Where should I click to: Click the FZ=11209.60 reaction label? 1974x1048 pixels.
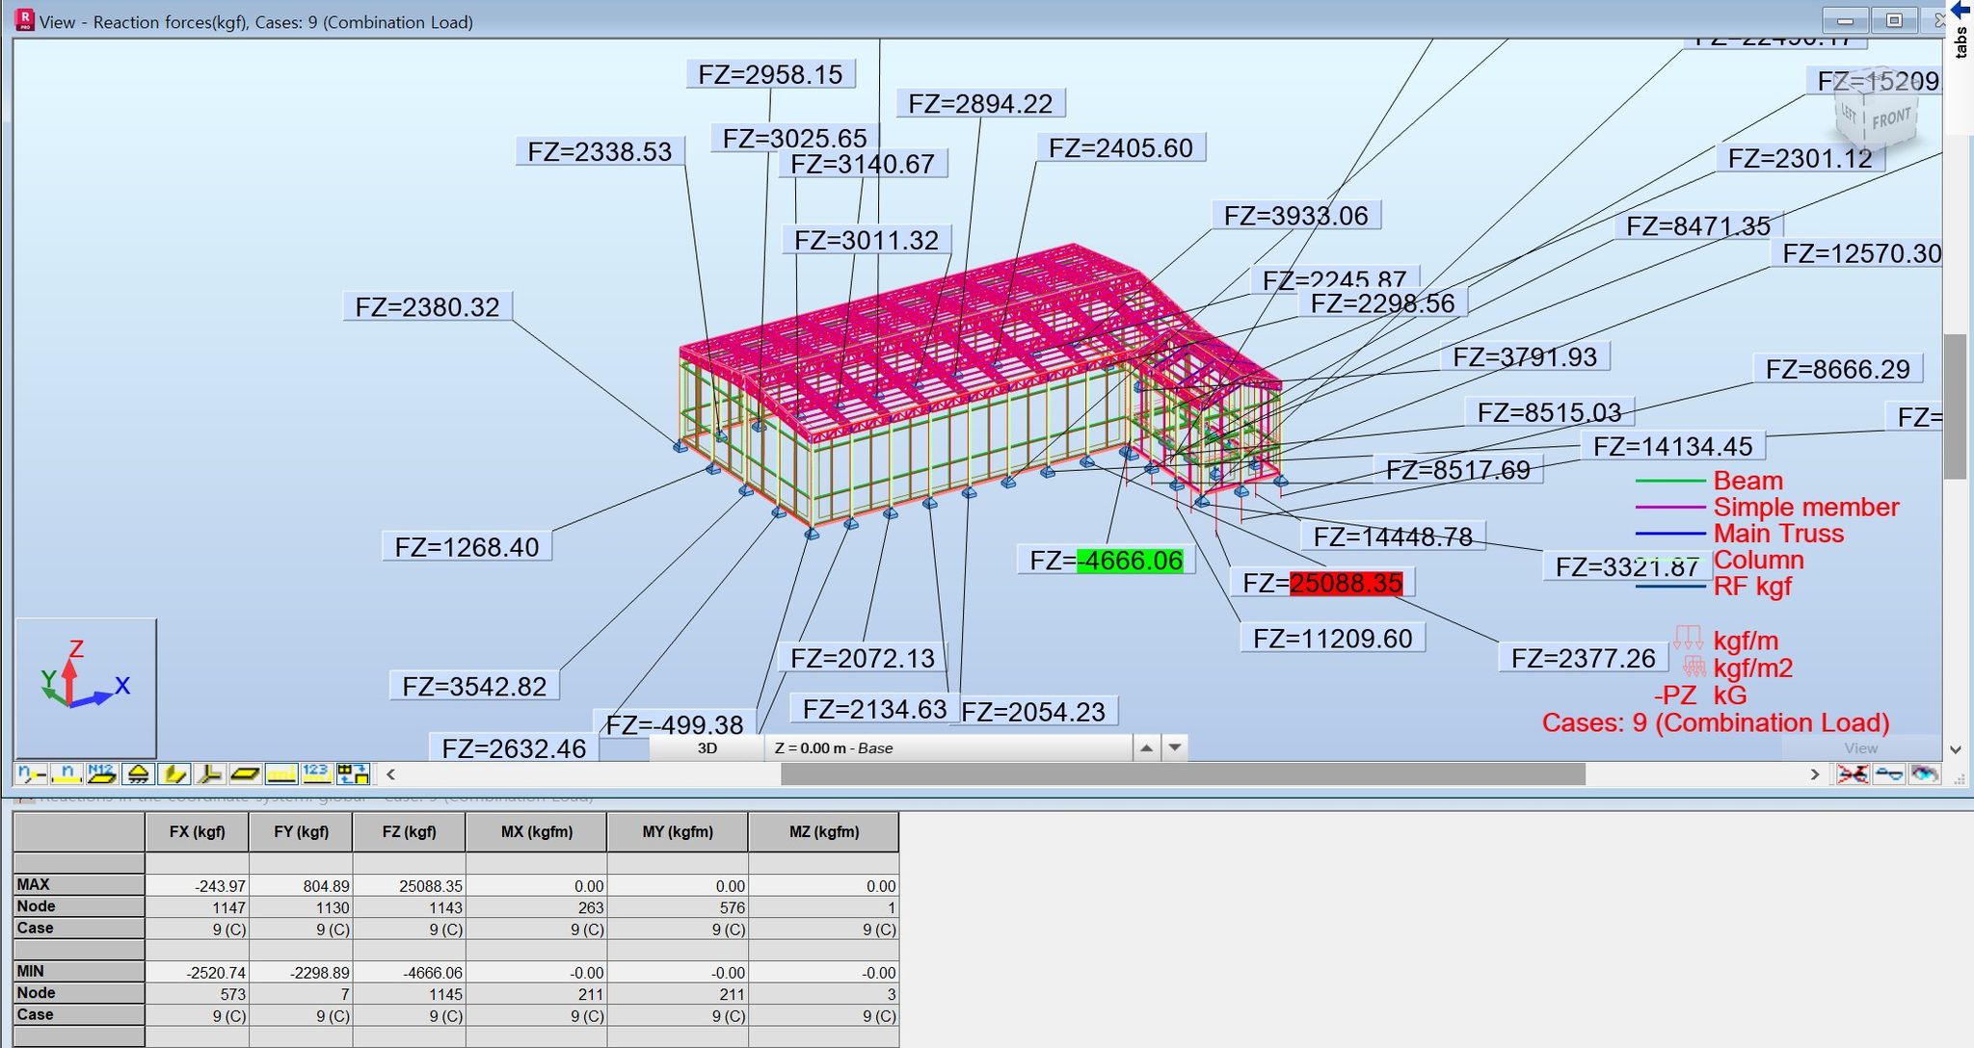1332,638
